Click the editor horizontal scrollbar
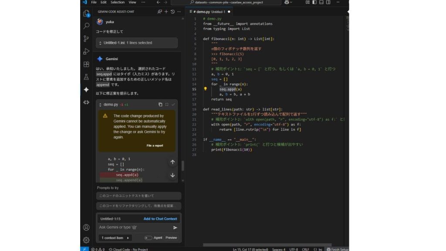Image resolution: width=446 pixels, height=251 pixels. click(267, 245)
